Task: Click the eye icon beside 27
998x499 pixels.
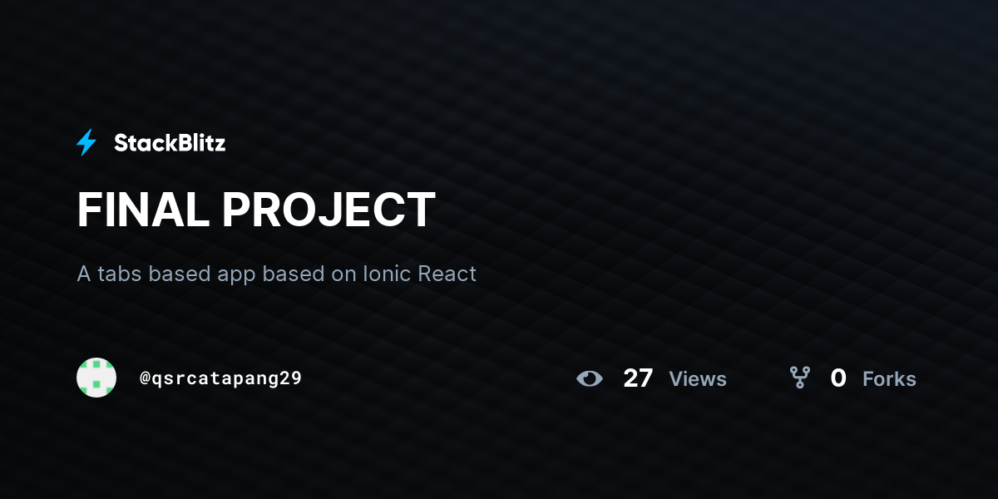Action: [590, 378]
